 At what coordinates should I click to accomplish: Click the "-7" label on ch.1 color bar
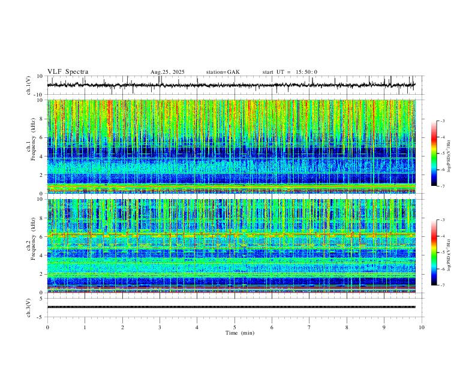(442, 186)
